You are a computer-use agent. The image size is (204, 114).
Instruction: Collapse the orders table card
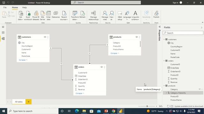pyautogui.click(x=80, y=93)
